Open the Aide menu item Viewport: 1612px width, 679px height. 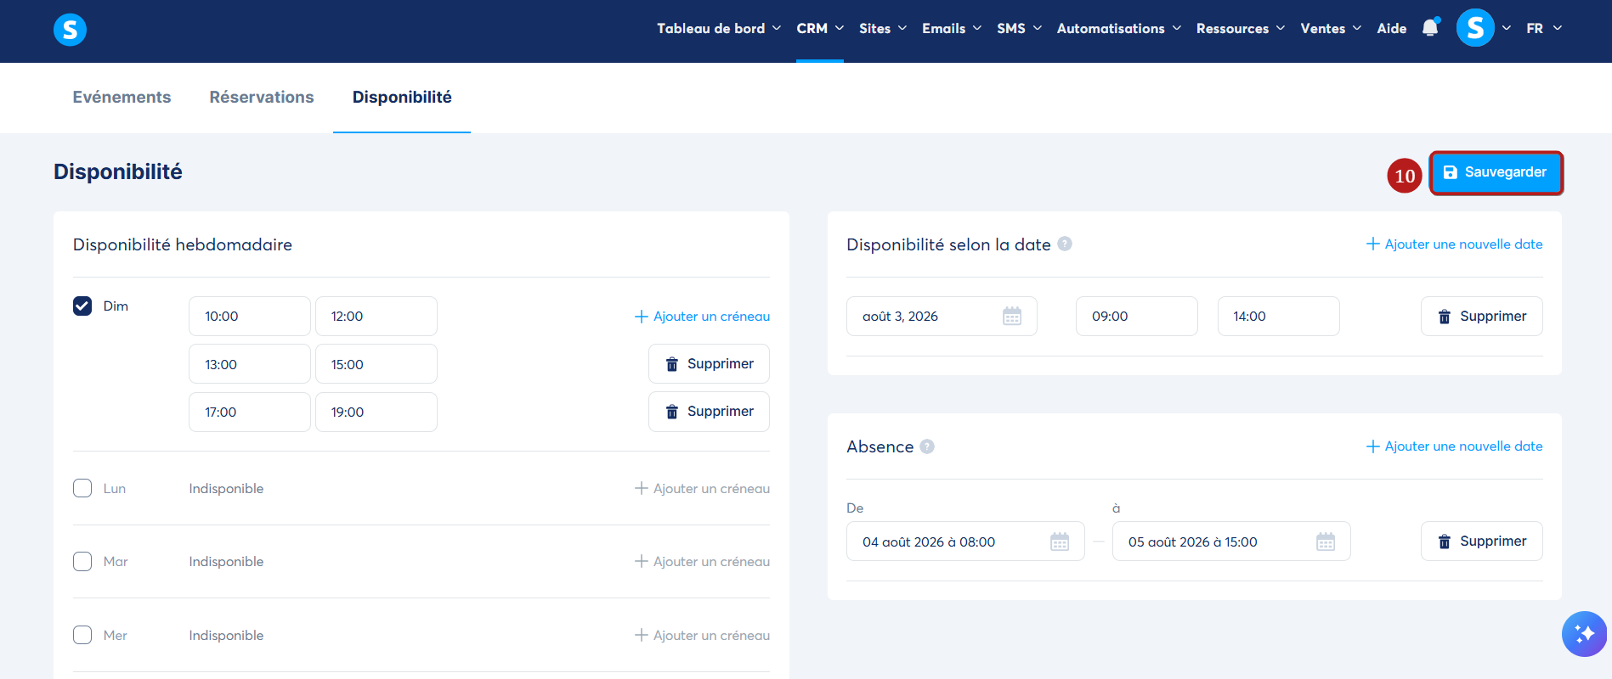click(1392, 28)
